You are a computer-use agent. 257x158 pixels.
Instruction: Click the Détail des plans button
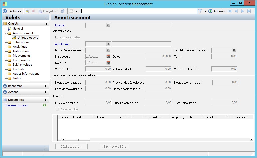(x=72, y=147)
